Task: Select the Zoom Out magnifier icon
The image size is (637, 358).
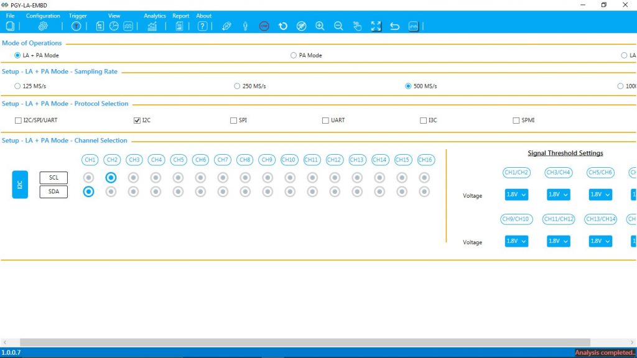Action: [338, 25]
